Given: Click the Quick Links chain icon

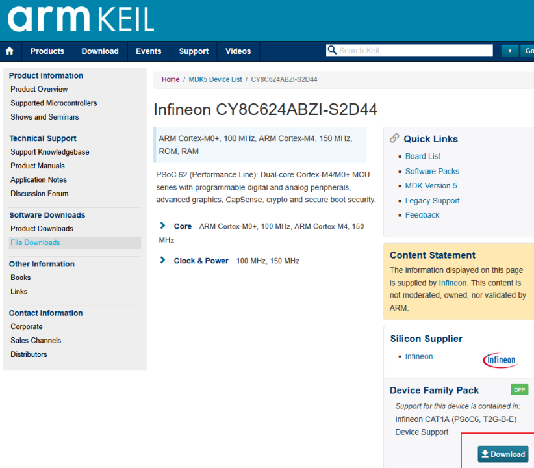Looking at the screenshot, I should coord(394,138).
